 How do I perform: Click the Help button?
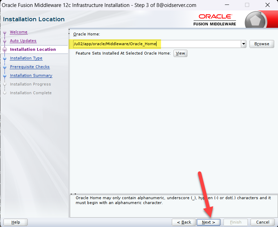coord(16,222)
